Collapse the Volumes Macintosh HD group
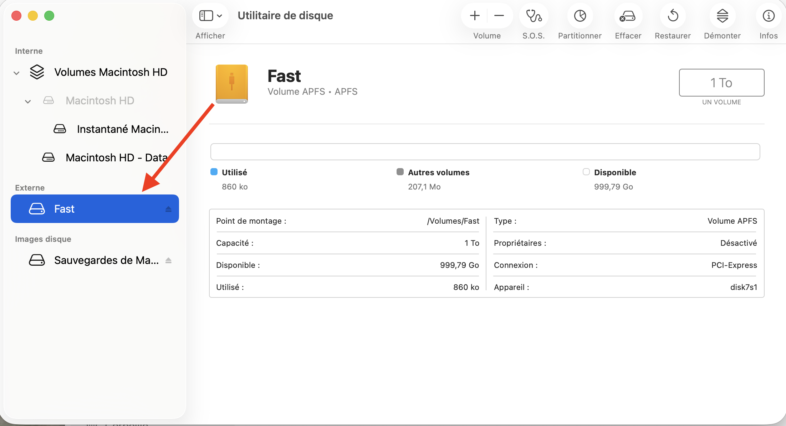786x426 pixels. [16, 73]
